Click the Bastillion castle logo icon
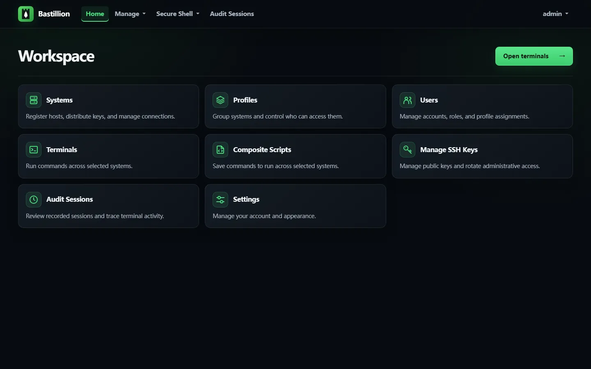Image resolution: width=591 pixels, height=369 pixels. (26, 14)
